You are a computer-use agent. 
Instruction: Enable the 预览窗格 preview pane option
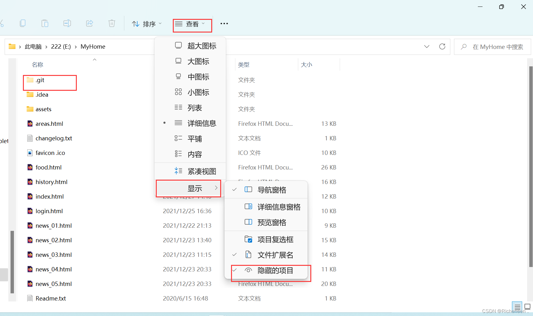pyautogui.click(x=266, y=222)
